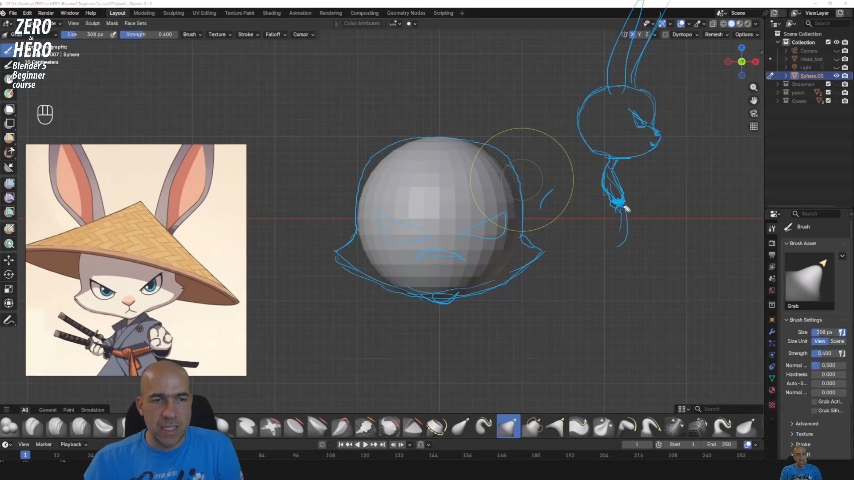Open the Render properties tab
Image resolution: width=854 pixels, height=480 pixels.
[772, 243]
